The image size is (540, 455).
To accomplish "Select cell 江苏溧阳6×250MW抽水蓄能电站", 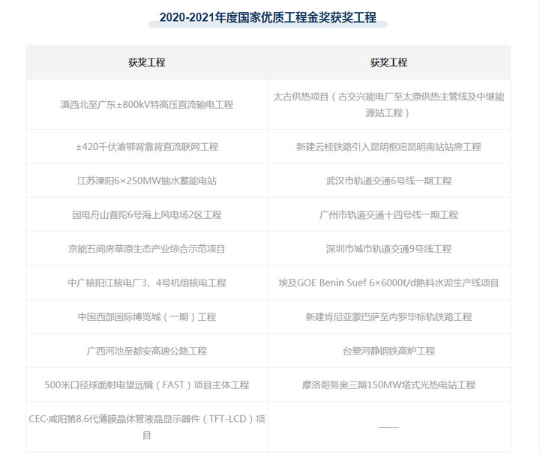I will point(147,181).
